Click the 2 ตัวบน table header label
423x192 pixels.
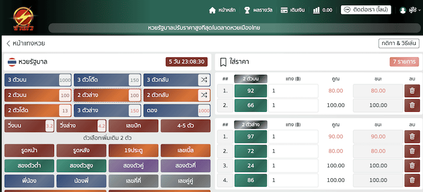(251, 79)
